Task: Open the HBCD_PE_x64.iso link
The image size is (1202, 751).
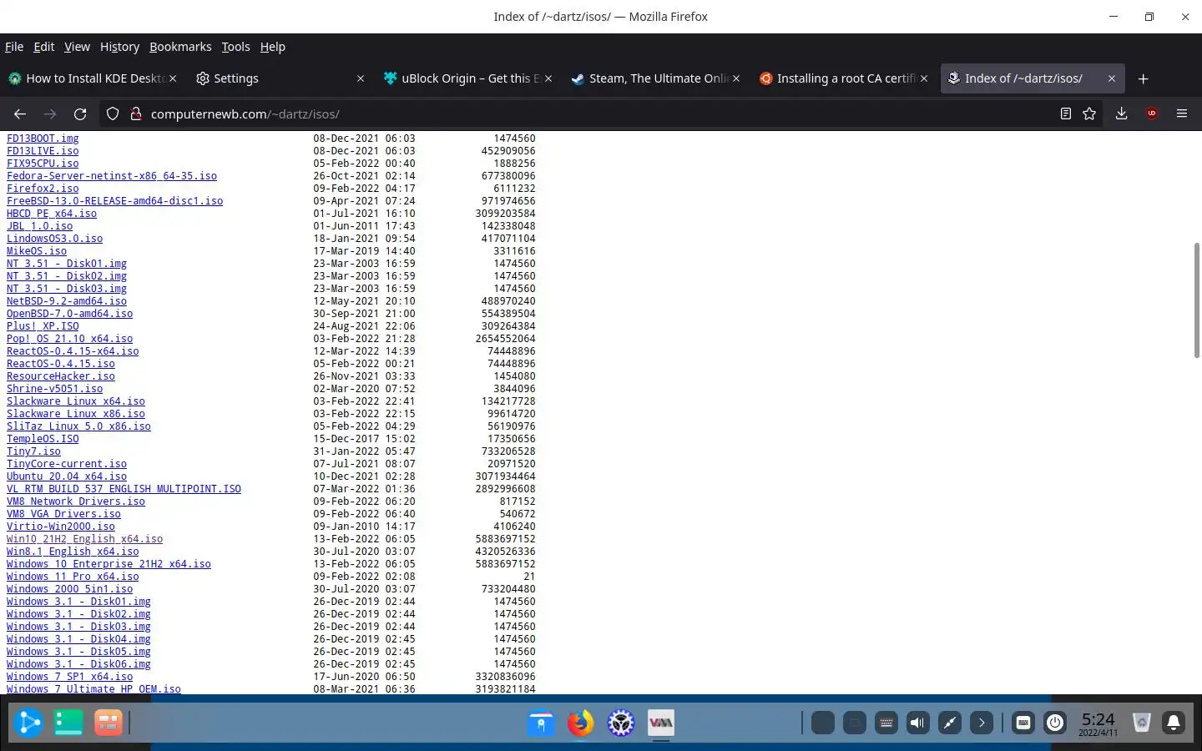Action: click(52, 214)
